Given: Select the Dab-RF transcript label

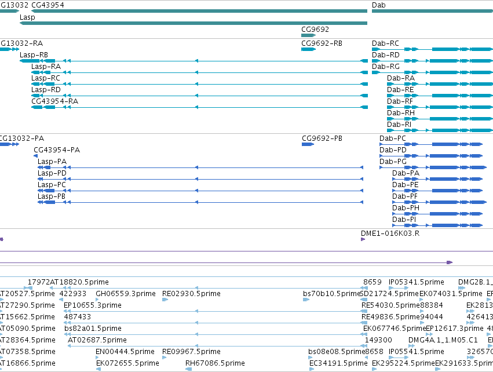Looking at the screenshot, I should tap(400, 101).
